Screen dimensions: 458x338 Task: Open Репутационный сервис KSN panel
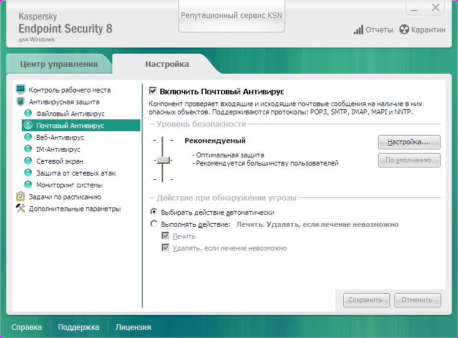pyautogui.click(x=231, y=16)
